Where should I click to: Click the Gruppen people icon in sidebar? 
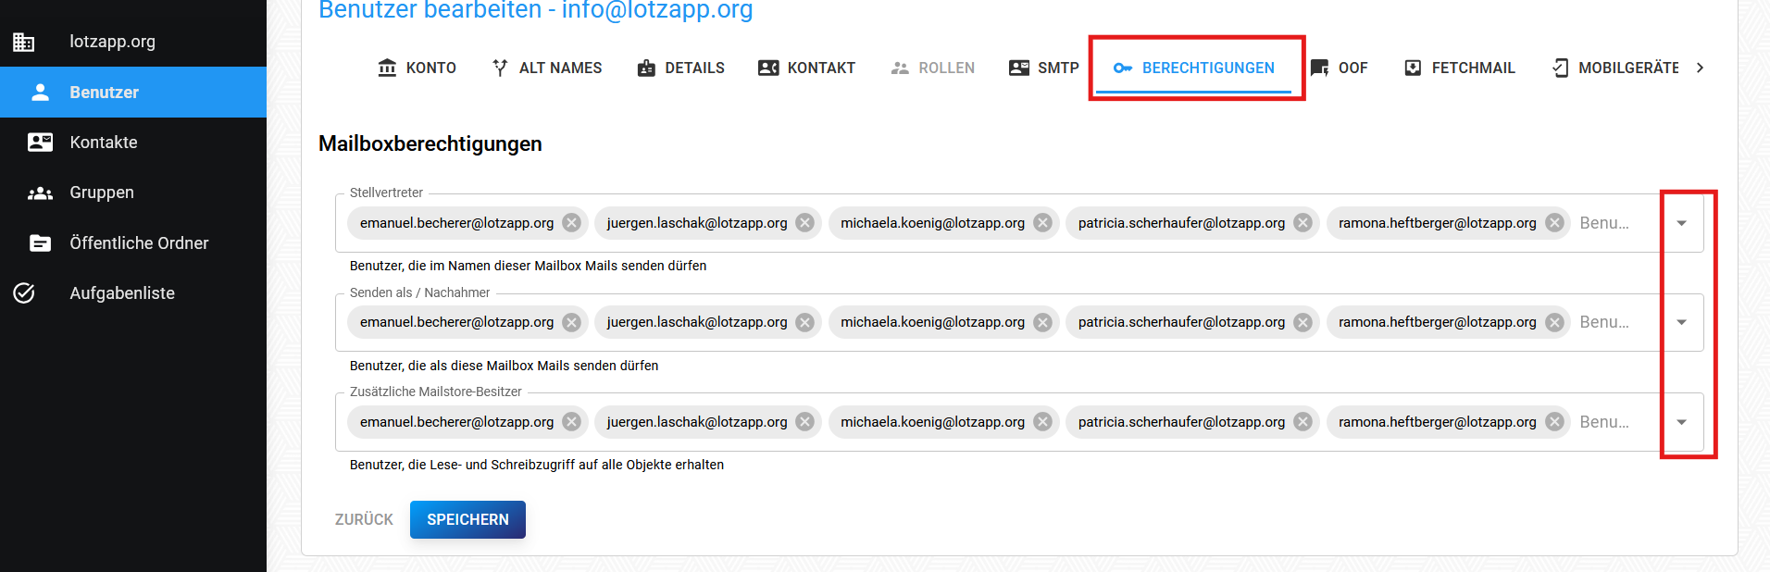click(40, 193)
